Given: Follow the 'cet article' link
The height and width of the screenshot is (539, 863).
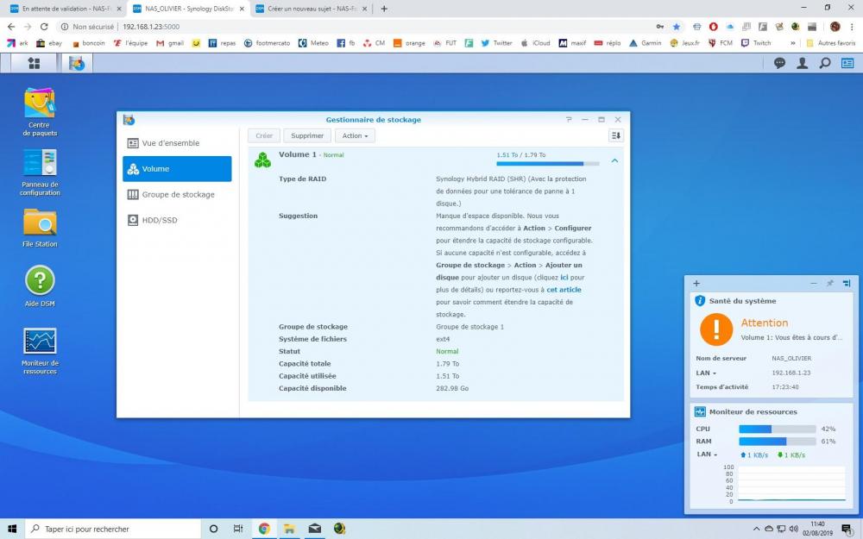Looking at the screenshot, I should [564, 290].
